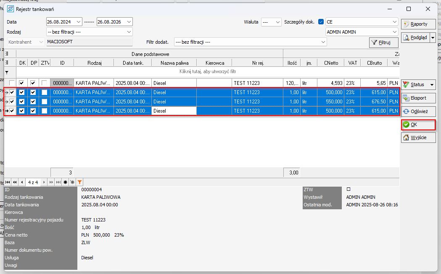This screenshot has width=441, height=274.
Task: Sort by Nazwa paliwa column header
Action: tap(174, 63)
